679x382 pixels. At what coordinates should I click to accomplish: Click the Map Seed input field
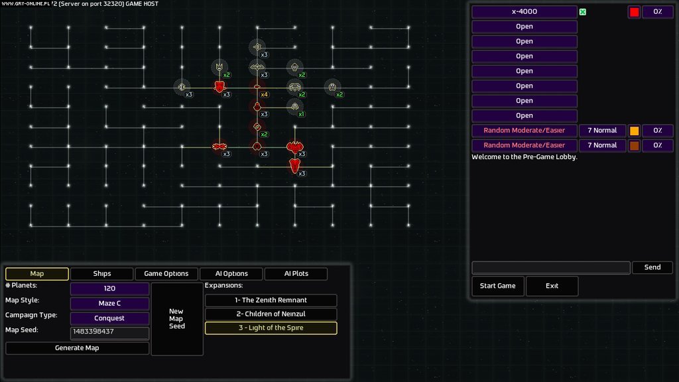[109, 333]
